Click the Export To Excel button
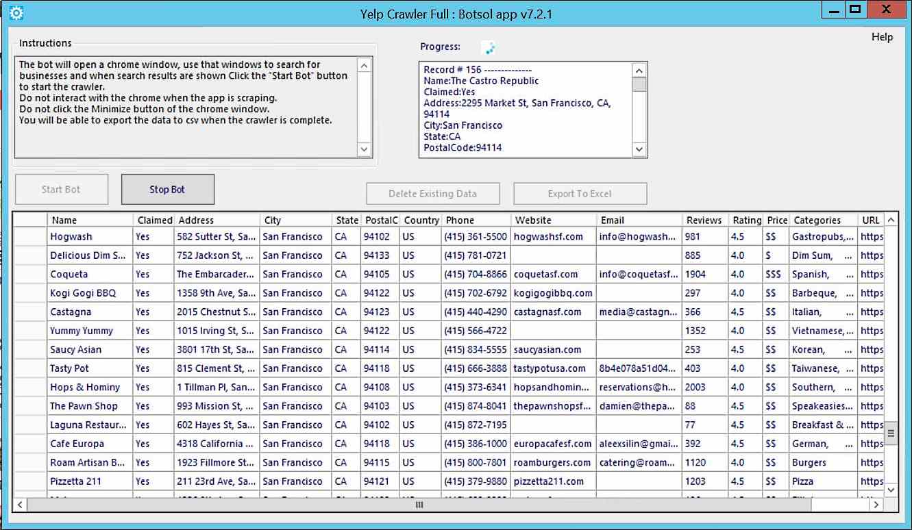Image resolution: width=912 pixels, height=530 pixels. coord(580,194)
